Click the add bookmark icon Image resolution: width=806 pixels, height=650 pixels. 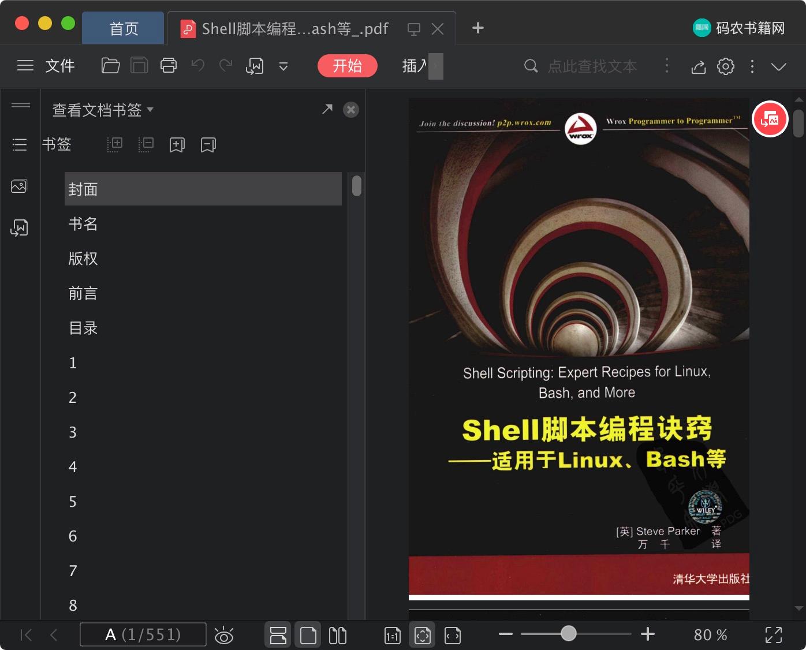(177, 145)
